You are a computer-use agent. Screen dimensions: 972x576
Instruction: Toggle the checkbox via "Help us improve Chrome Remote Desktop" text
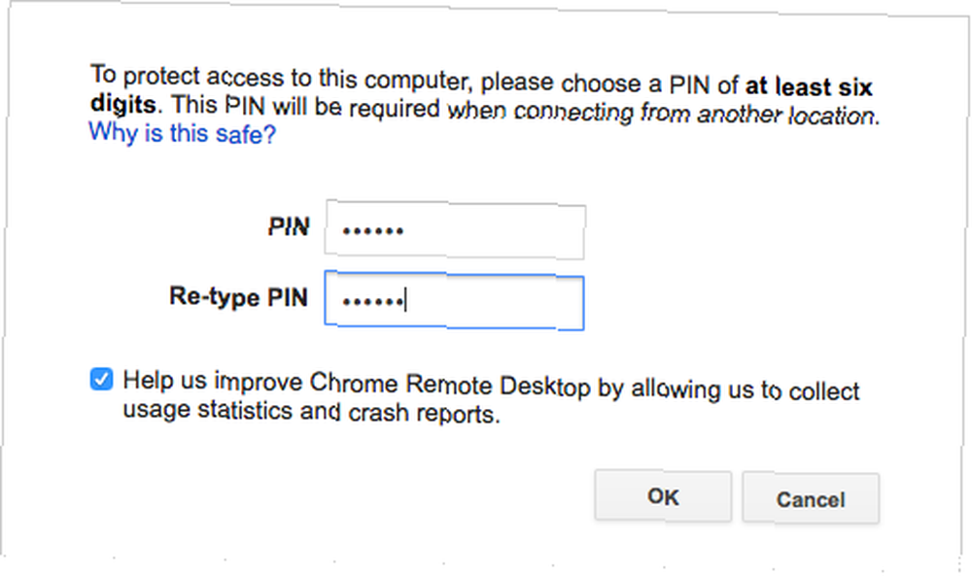pos(357,384)
